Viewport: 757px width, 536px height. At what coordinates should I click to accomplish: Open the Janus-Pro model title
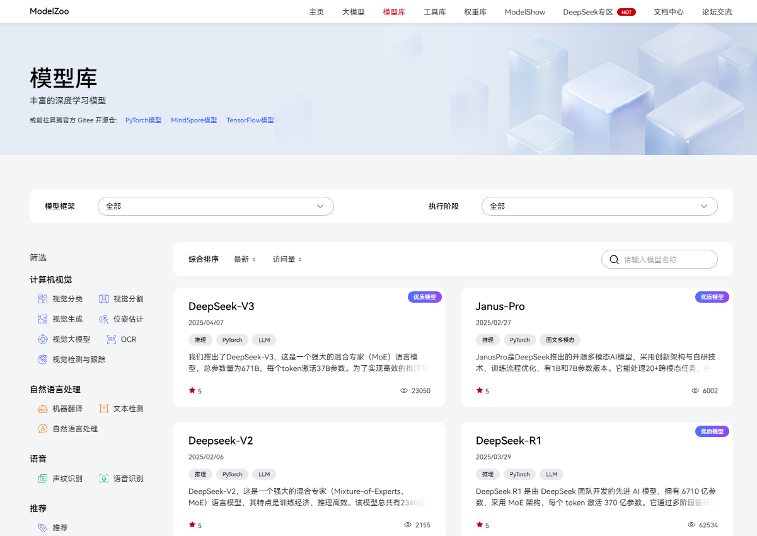click(500, 306)
